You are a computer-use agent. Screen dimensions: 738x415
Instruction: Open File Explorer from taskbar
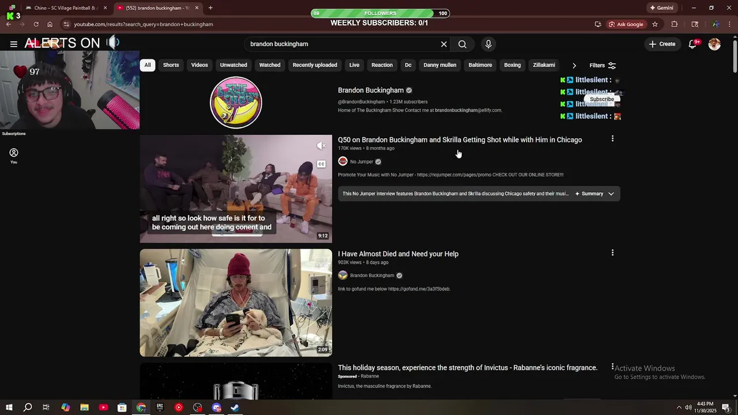coord(84,408)
